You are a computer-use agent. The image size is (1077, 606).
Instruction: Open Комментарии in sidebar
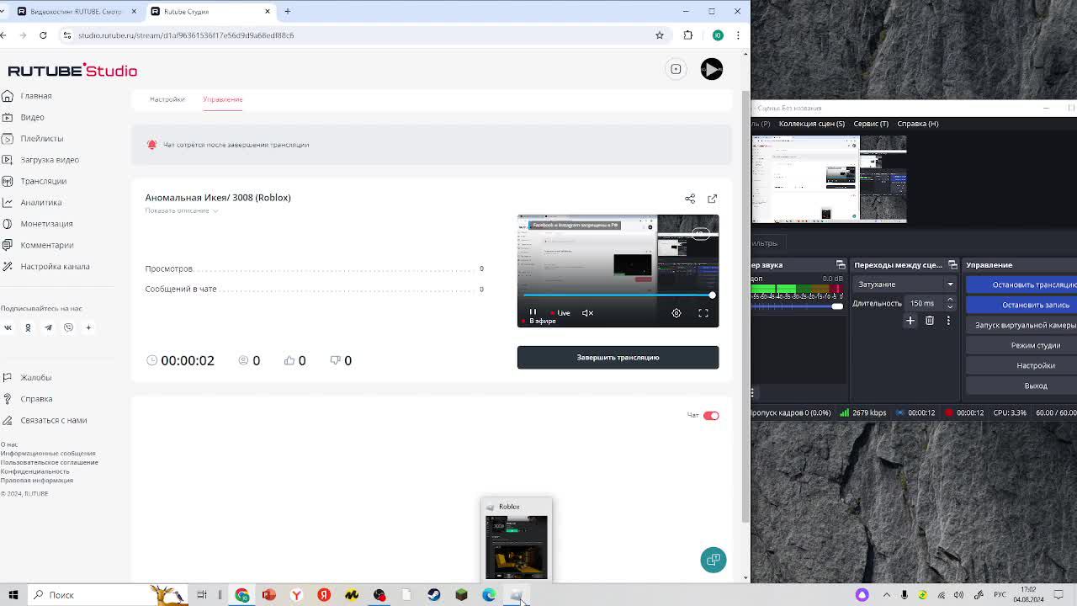tap(46, 245)
